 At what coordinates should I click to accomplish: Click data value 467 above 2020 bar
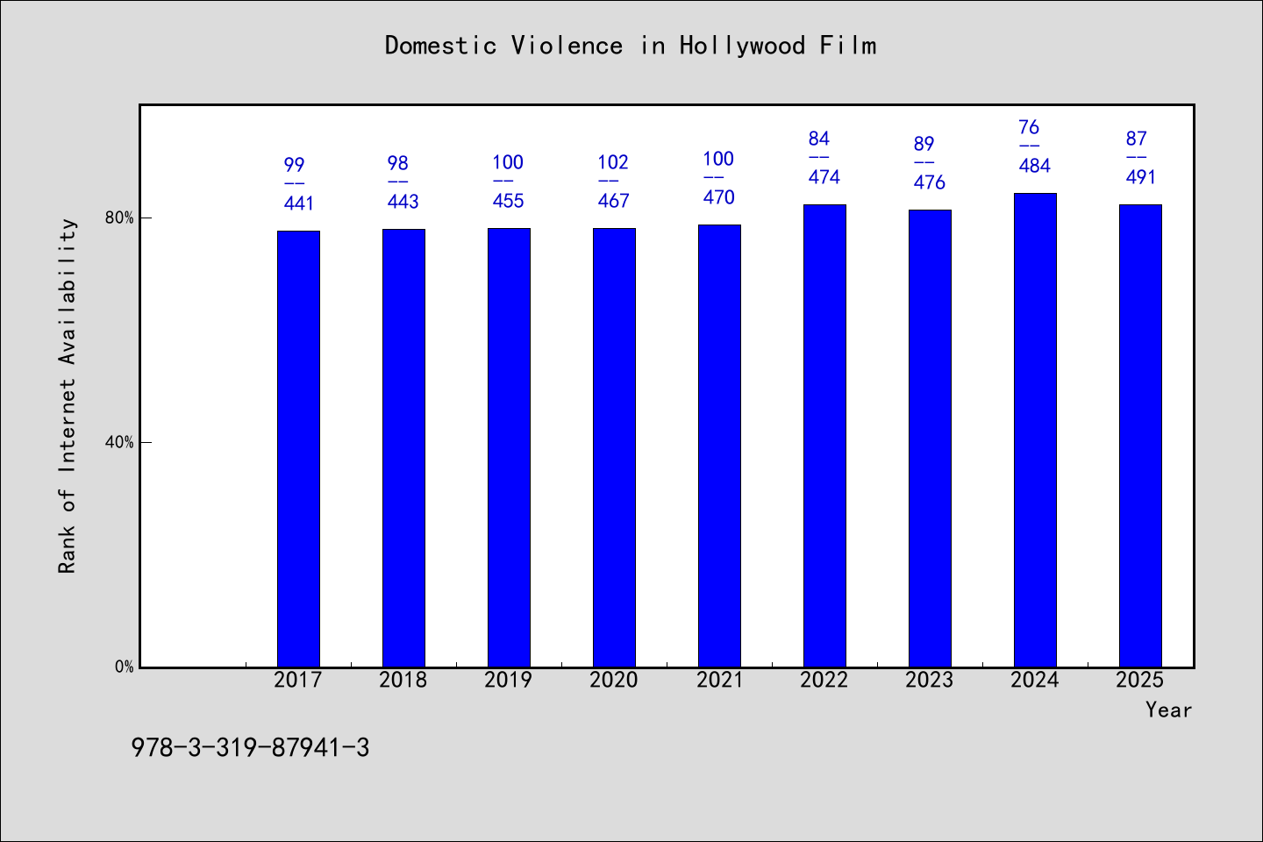pyautogui.click(x=614, y=201)
